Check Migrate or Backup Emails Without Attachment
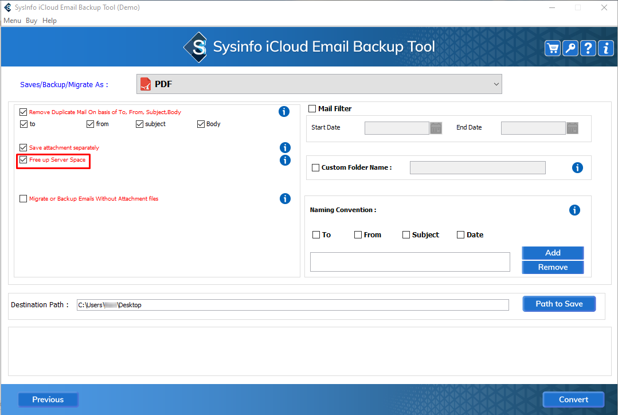Viewport: 618px width, 415px height. tap(24, 199)
